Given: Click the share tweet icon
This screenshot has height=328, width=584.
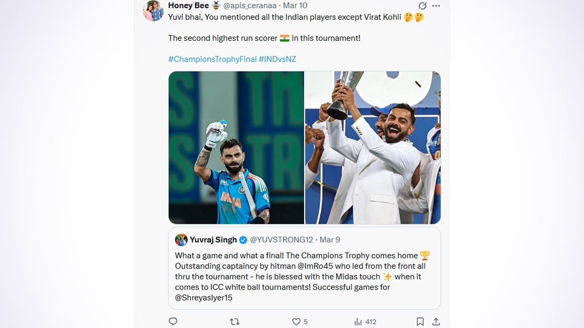Looking at the screenshot, I should pos(436,321).
